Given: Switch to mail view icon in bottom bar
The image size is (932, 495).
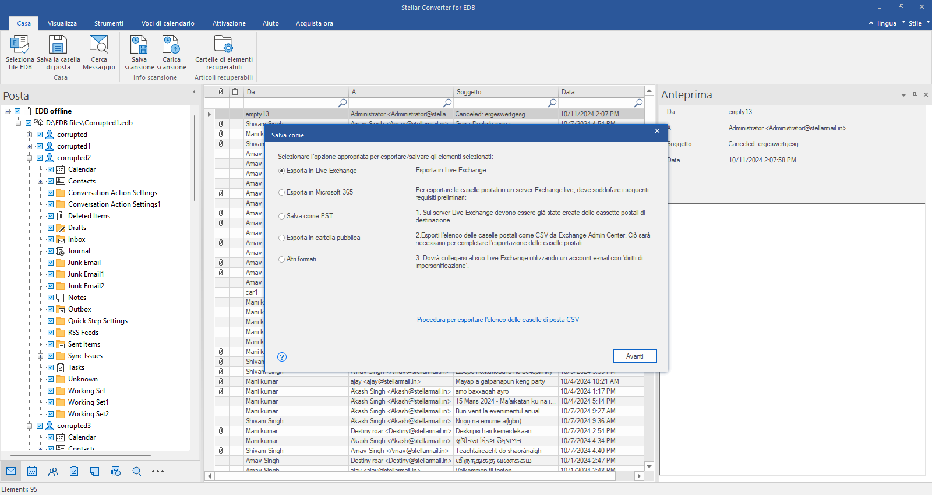Looking at the screenshot, I should coord(11,471).
